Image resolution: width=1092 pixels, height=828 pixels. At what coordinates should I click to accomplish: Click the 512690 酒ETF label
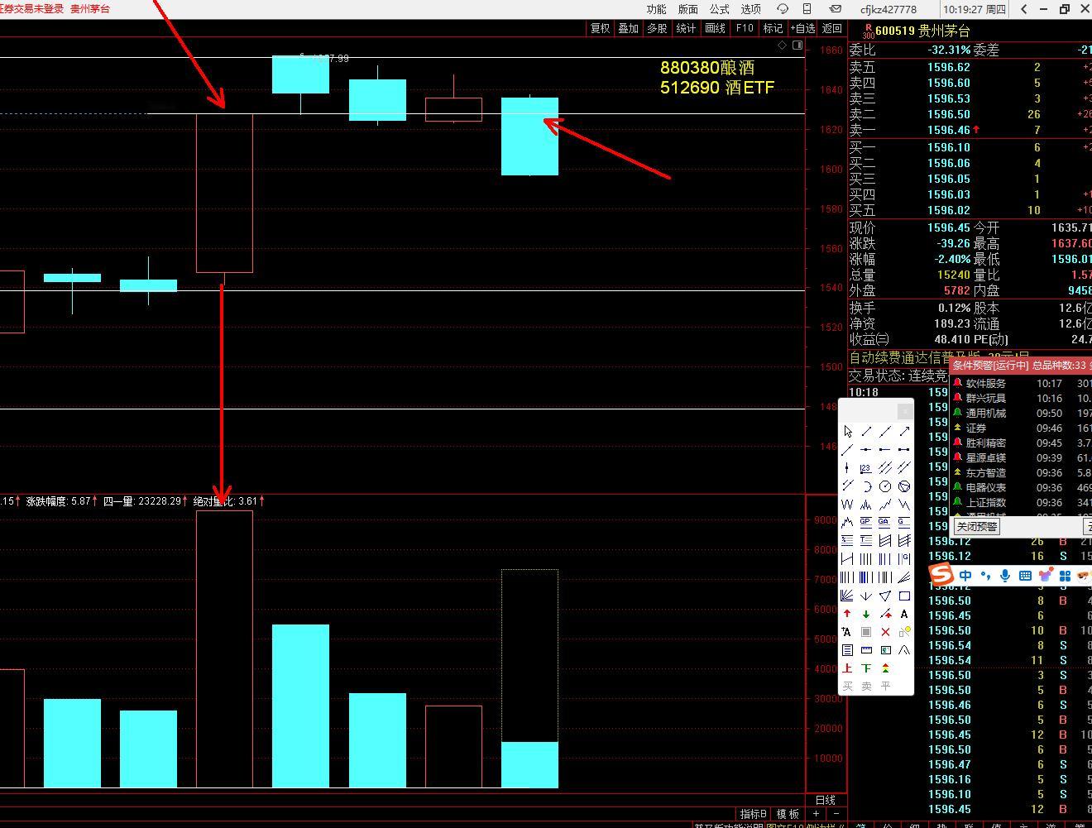click(717, 87)
